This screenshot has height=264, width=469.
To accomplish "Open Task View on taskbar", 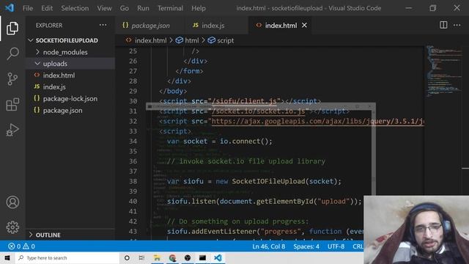I will (141, 257).
